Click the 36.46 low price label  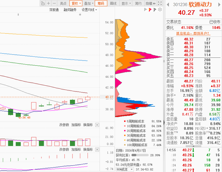[x=27, y=117]
